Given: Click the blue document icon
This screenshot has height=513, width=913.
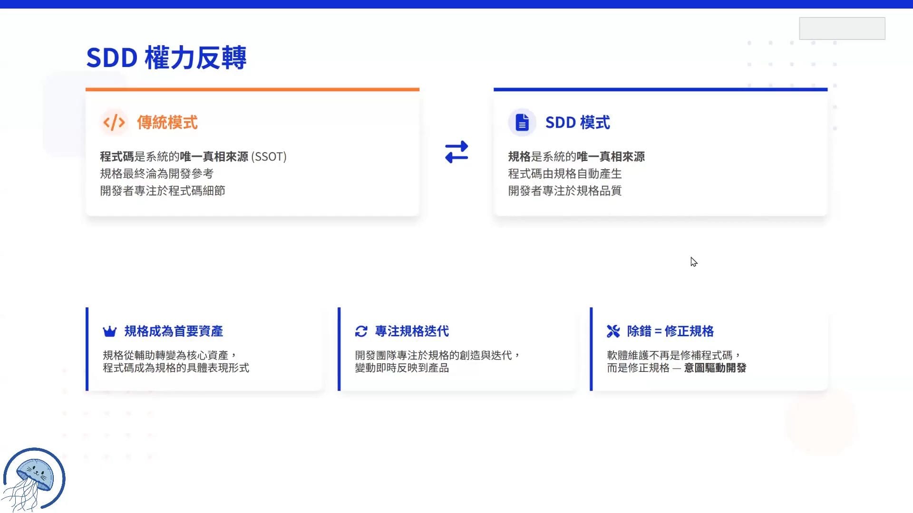Looking at the screenshot, I should click(x=522, y=123).
